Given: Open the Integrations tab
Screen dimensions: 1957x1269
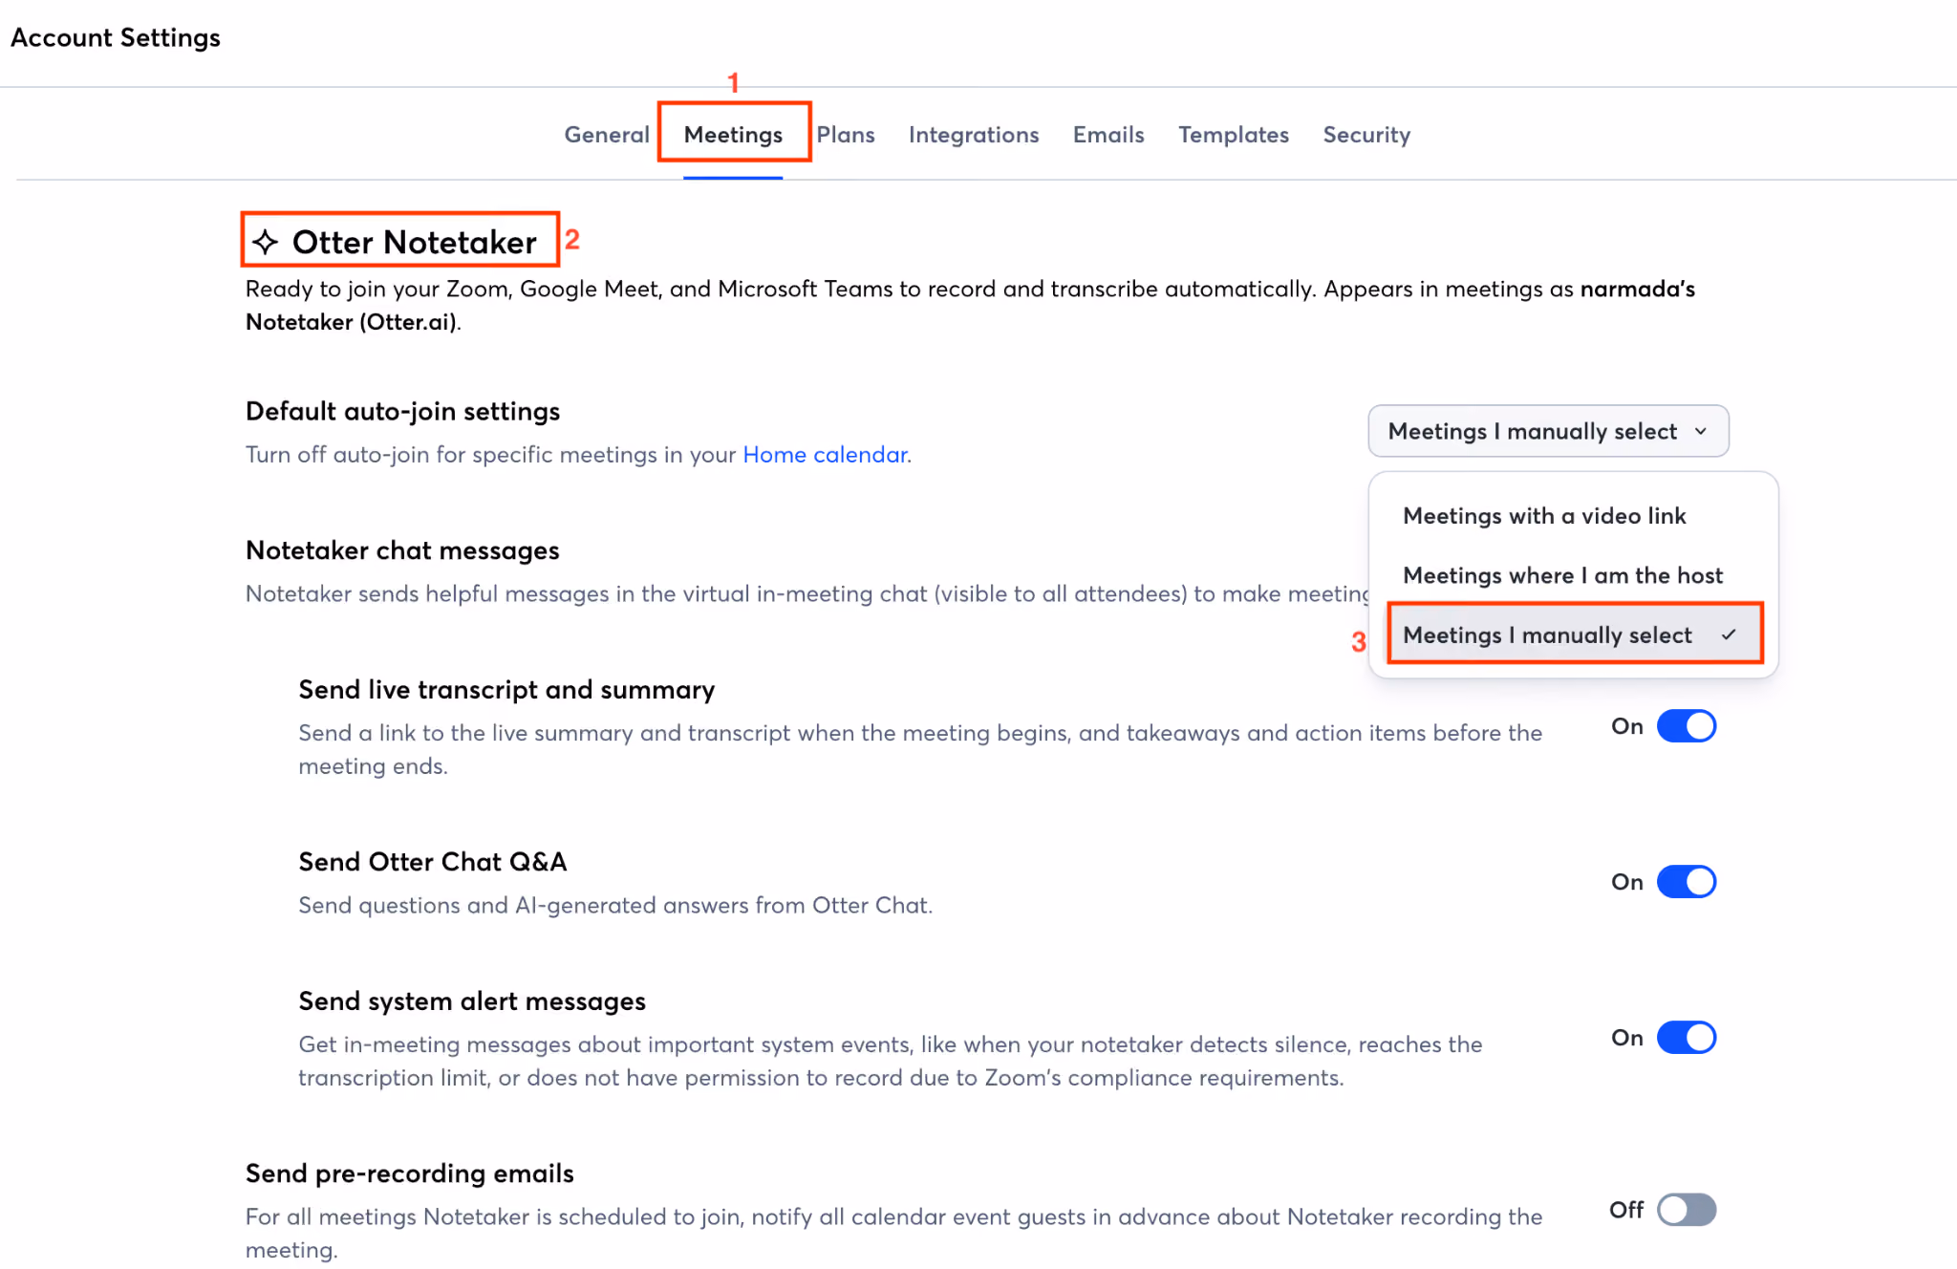Looking at the screenshot, I should [x=974, y=135].
